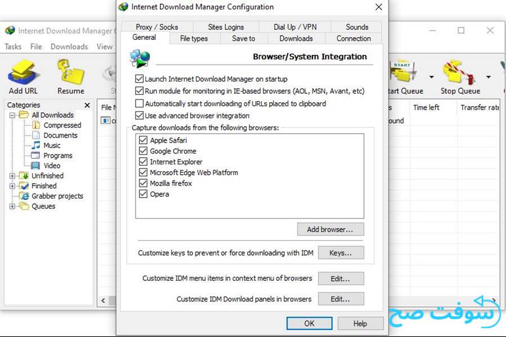
Task: Click the Finished folder icon
Action: pos(24,186)
